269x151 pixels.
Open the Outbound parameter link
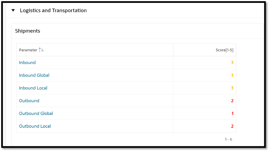pyautogui.click(x=29, y=101)
